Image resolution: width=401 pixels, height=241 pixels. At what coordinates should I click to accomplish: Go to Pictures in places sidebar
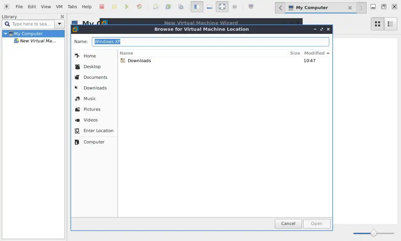[95, 109]
